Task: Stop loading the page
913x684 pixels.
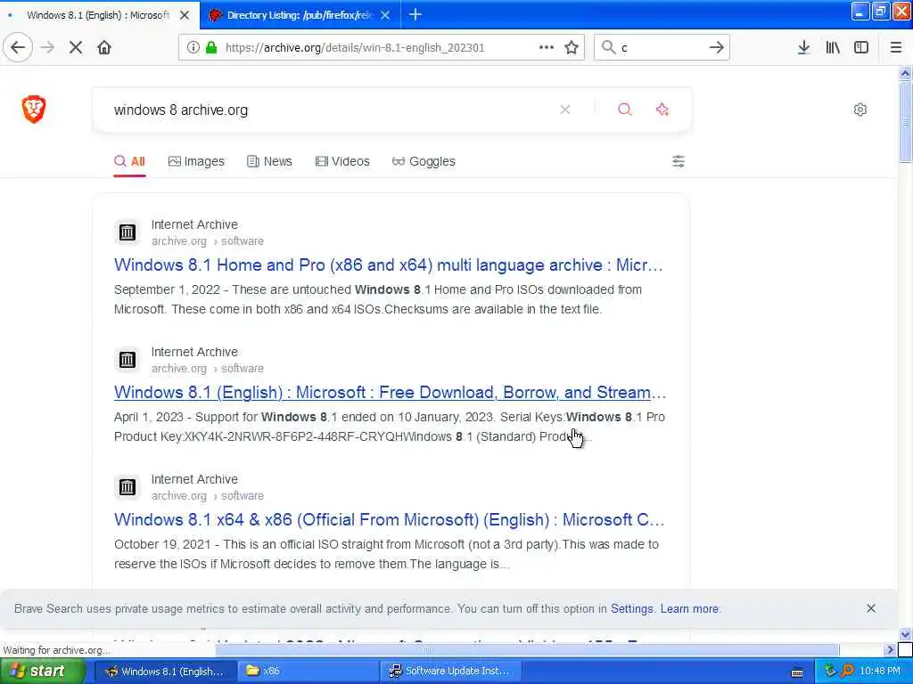Action: (x=76, y=47)
